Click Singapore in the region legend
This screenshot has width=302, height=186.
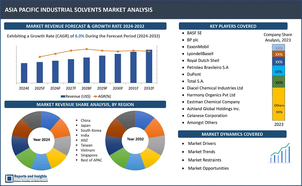[x=89, y=155]
